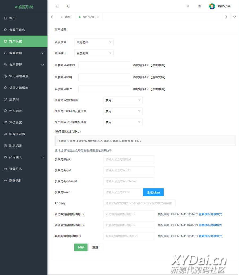The image size is (239, 275).
Task: Click the 公众号AppId input field
Action: (129, 170)
